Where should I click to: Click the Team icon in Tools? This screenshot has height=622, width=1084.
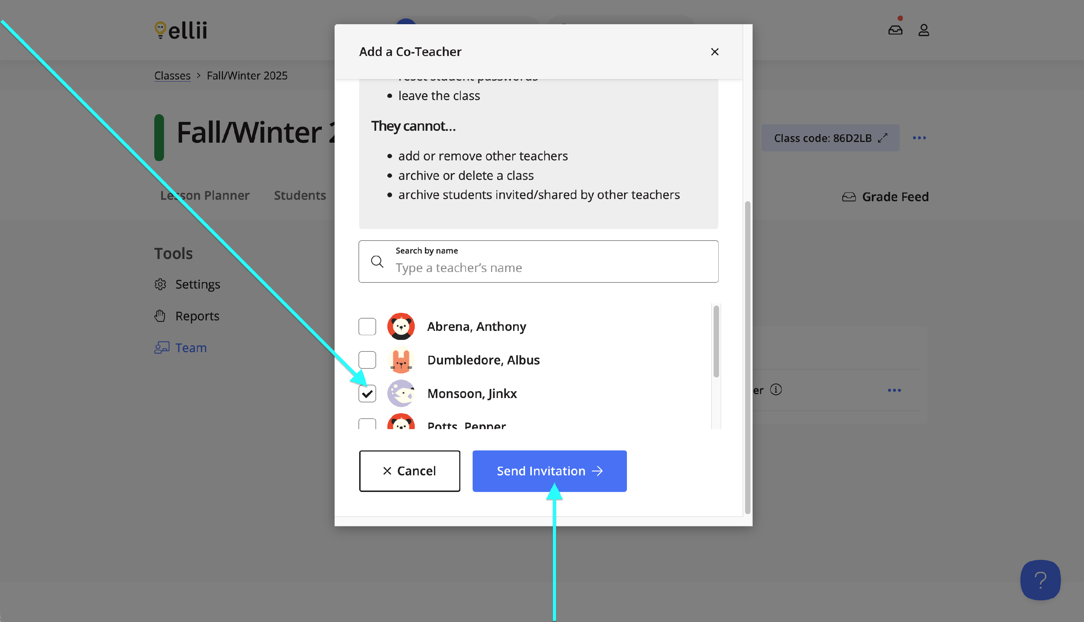162,348
